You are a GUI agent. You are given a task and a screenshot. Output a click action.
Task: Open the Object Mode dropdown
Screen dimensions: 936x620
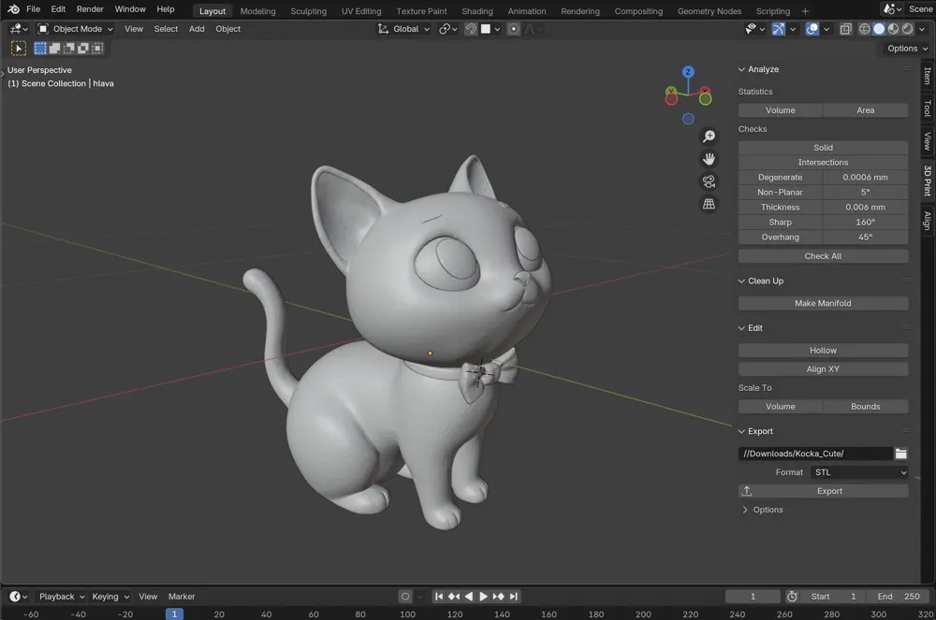pyautogui.click(x=75, y=29)
